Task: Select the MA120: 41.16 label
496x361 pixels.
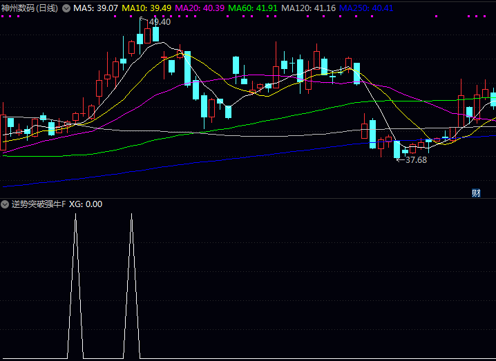Action: pyautogui.click(x=308, y=8)
